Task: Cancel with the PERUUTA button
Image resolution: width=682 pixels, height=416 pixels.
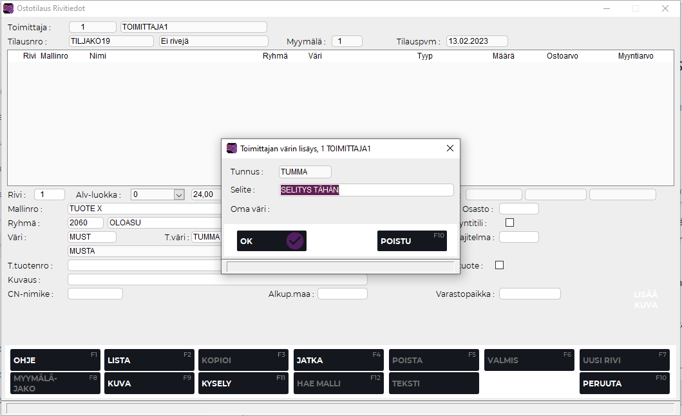Action: (624, 383)
